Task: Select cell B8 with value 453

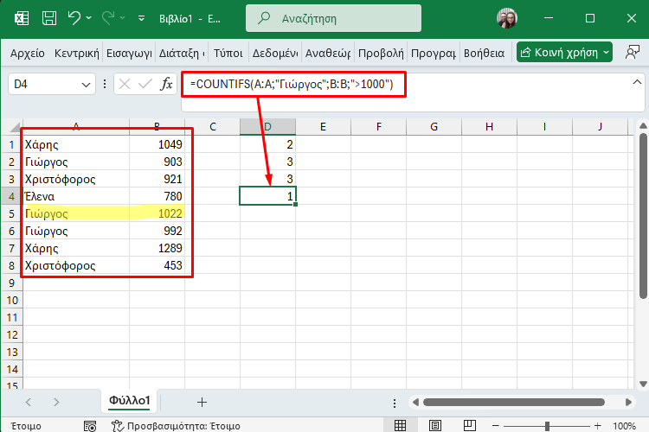Action: (157, 265)
